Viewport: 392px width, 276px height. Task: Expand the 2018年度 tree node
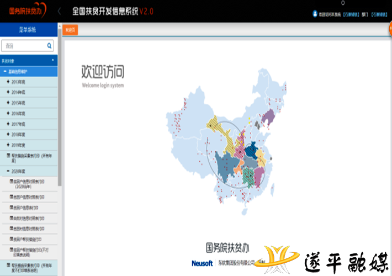click(8, 134)
